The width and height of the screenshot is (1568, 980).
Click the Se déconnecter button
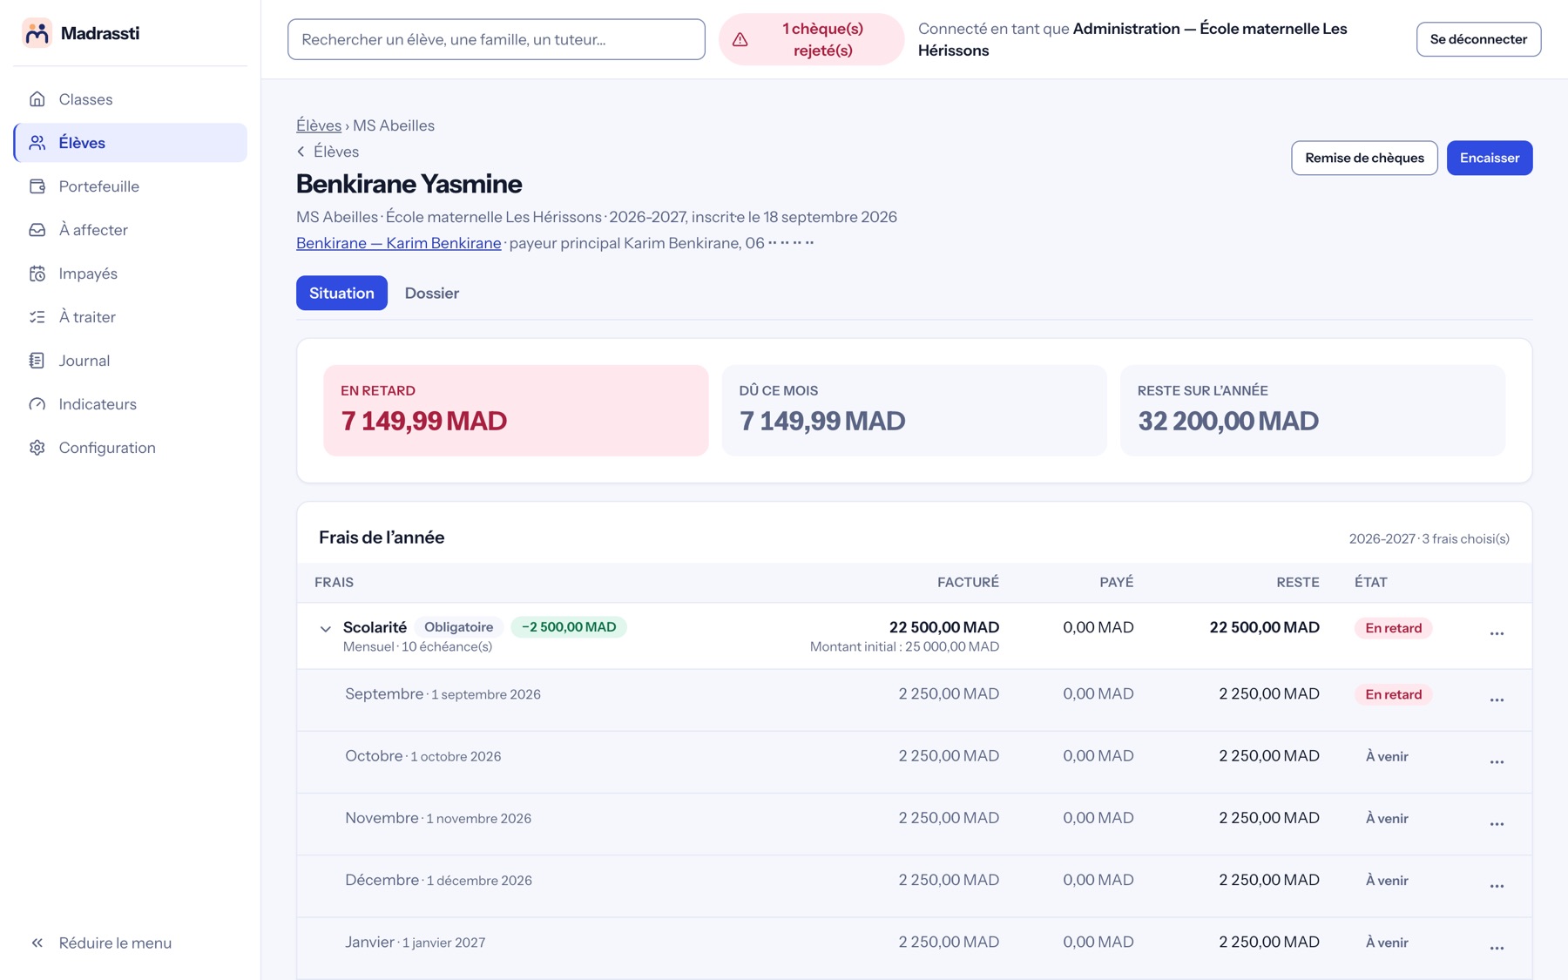coord(1478,39)
